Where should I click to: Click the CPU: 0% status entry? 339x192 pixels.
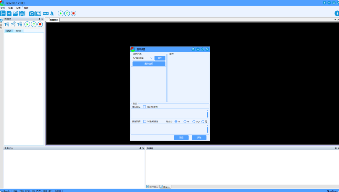tap(30, 191)
